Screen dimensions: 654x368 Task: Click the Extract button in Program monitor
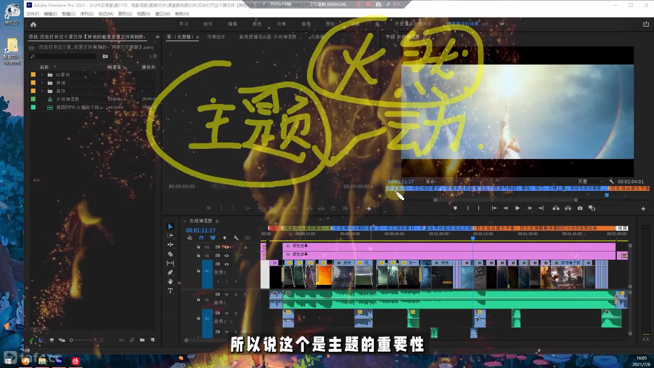tap(568, 208)
